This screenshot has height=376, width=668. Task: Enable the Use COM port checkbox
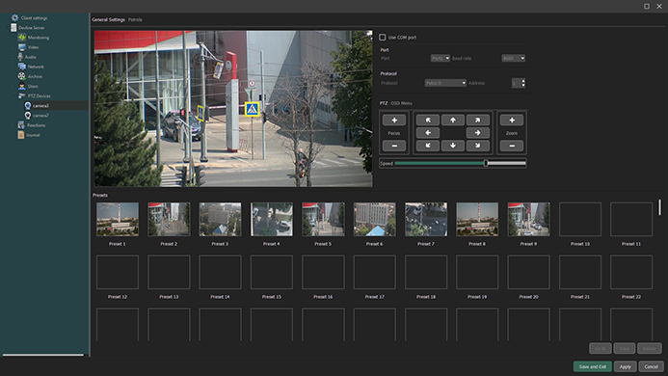coord(382,38)
